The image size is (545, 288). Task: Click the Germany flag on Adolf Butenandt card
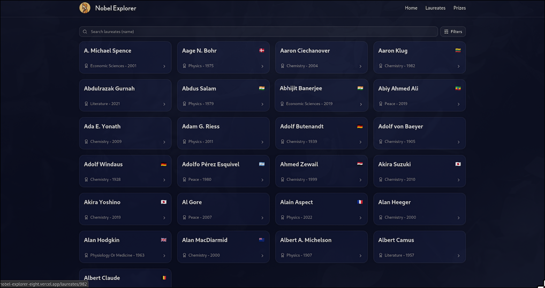point(360,127)
